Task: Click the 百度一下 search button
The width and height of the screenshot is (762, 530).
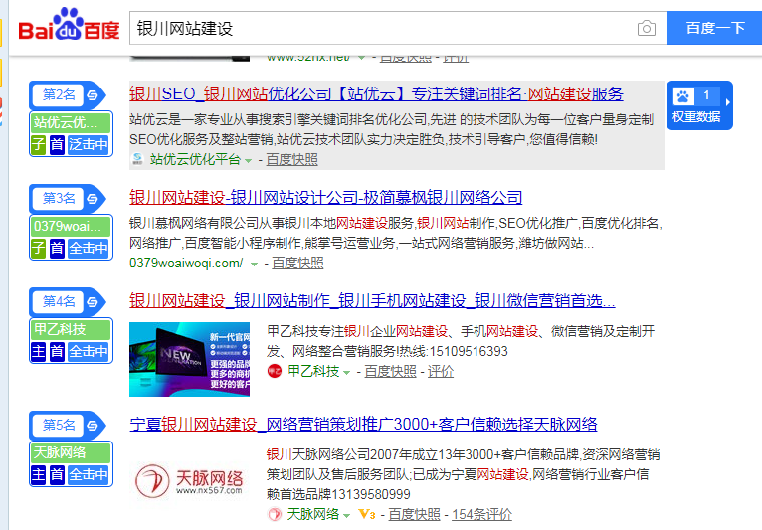Action: coord(714,28)
